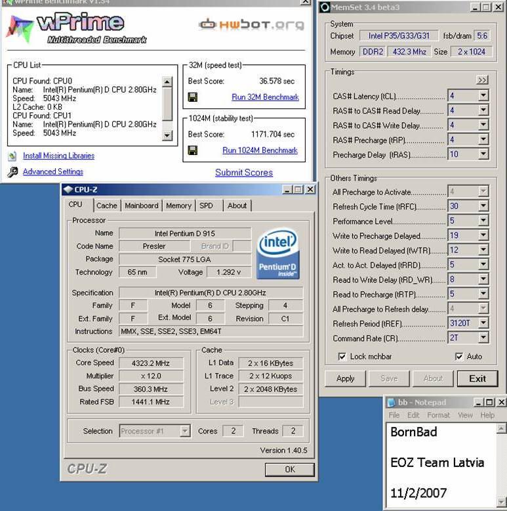Open the Refresh Period (tREF) dropdown

483,323
